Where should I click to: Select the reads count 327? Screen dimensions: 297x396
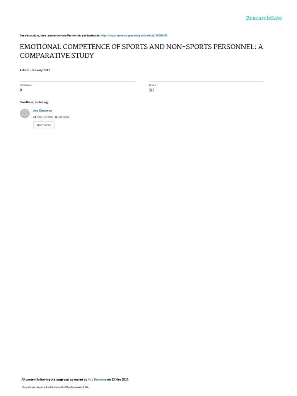(x=152, y=90)
